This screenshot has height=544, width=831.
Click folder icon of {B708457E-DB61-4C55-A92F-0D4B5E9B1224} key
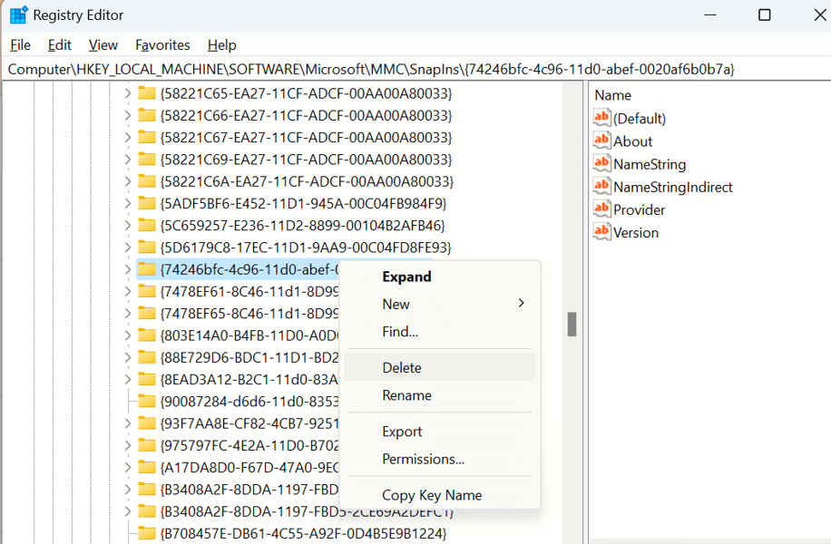point(146,533)
